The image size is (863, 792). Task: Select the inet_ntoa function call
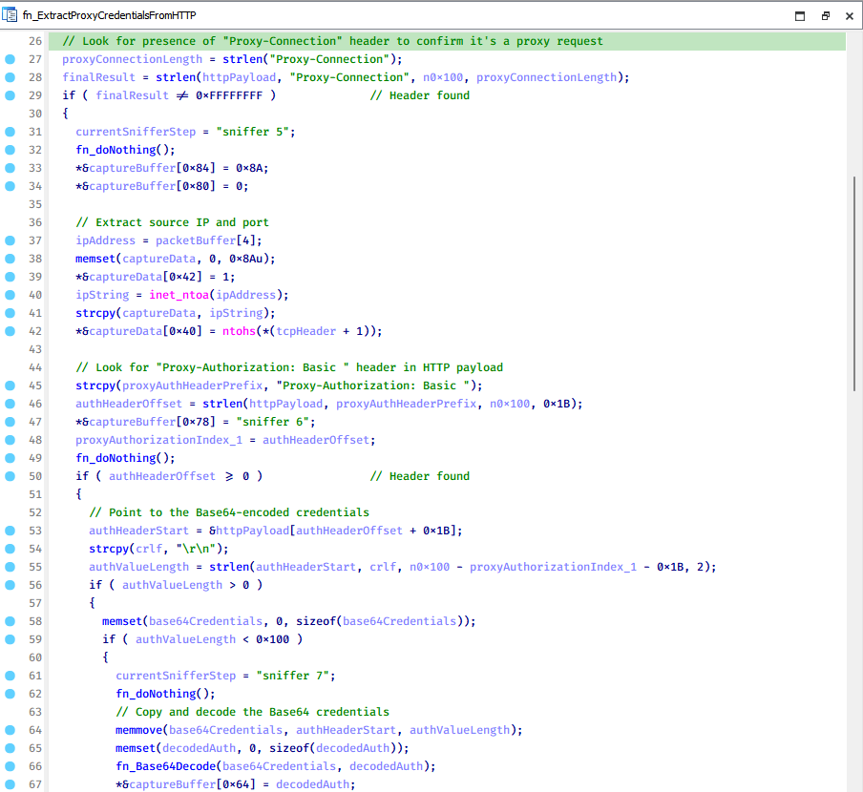[182, 294]
